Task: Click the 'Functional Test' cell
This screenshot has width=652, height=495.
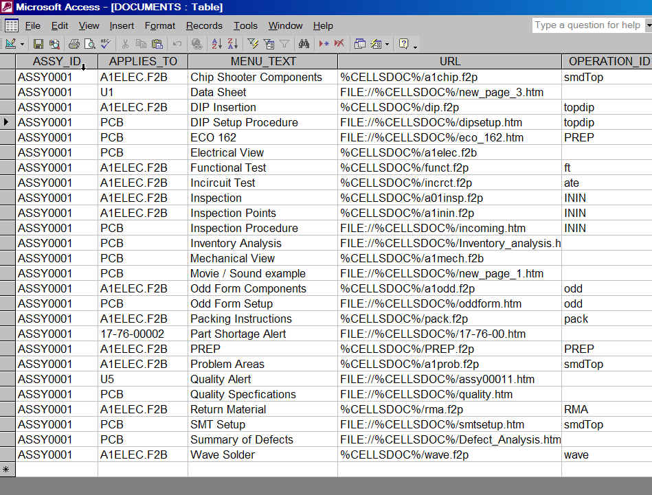Action: click(263, 168)
